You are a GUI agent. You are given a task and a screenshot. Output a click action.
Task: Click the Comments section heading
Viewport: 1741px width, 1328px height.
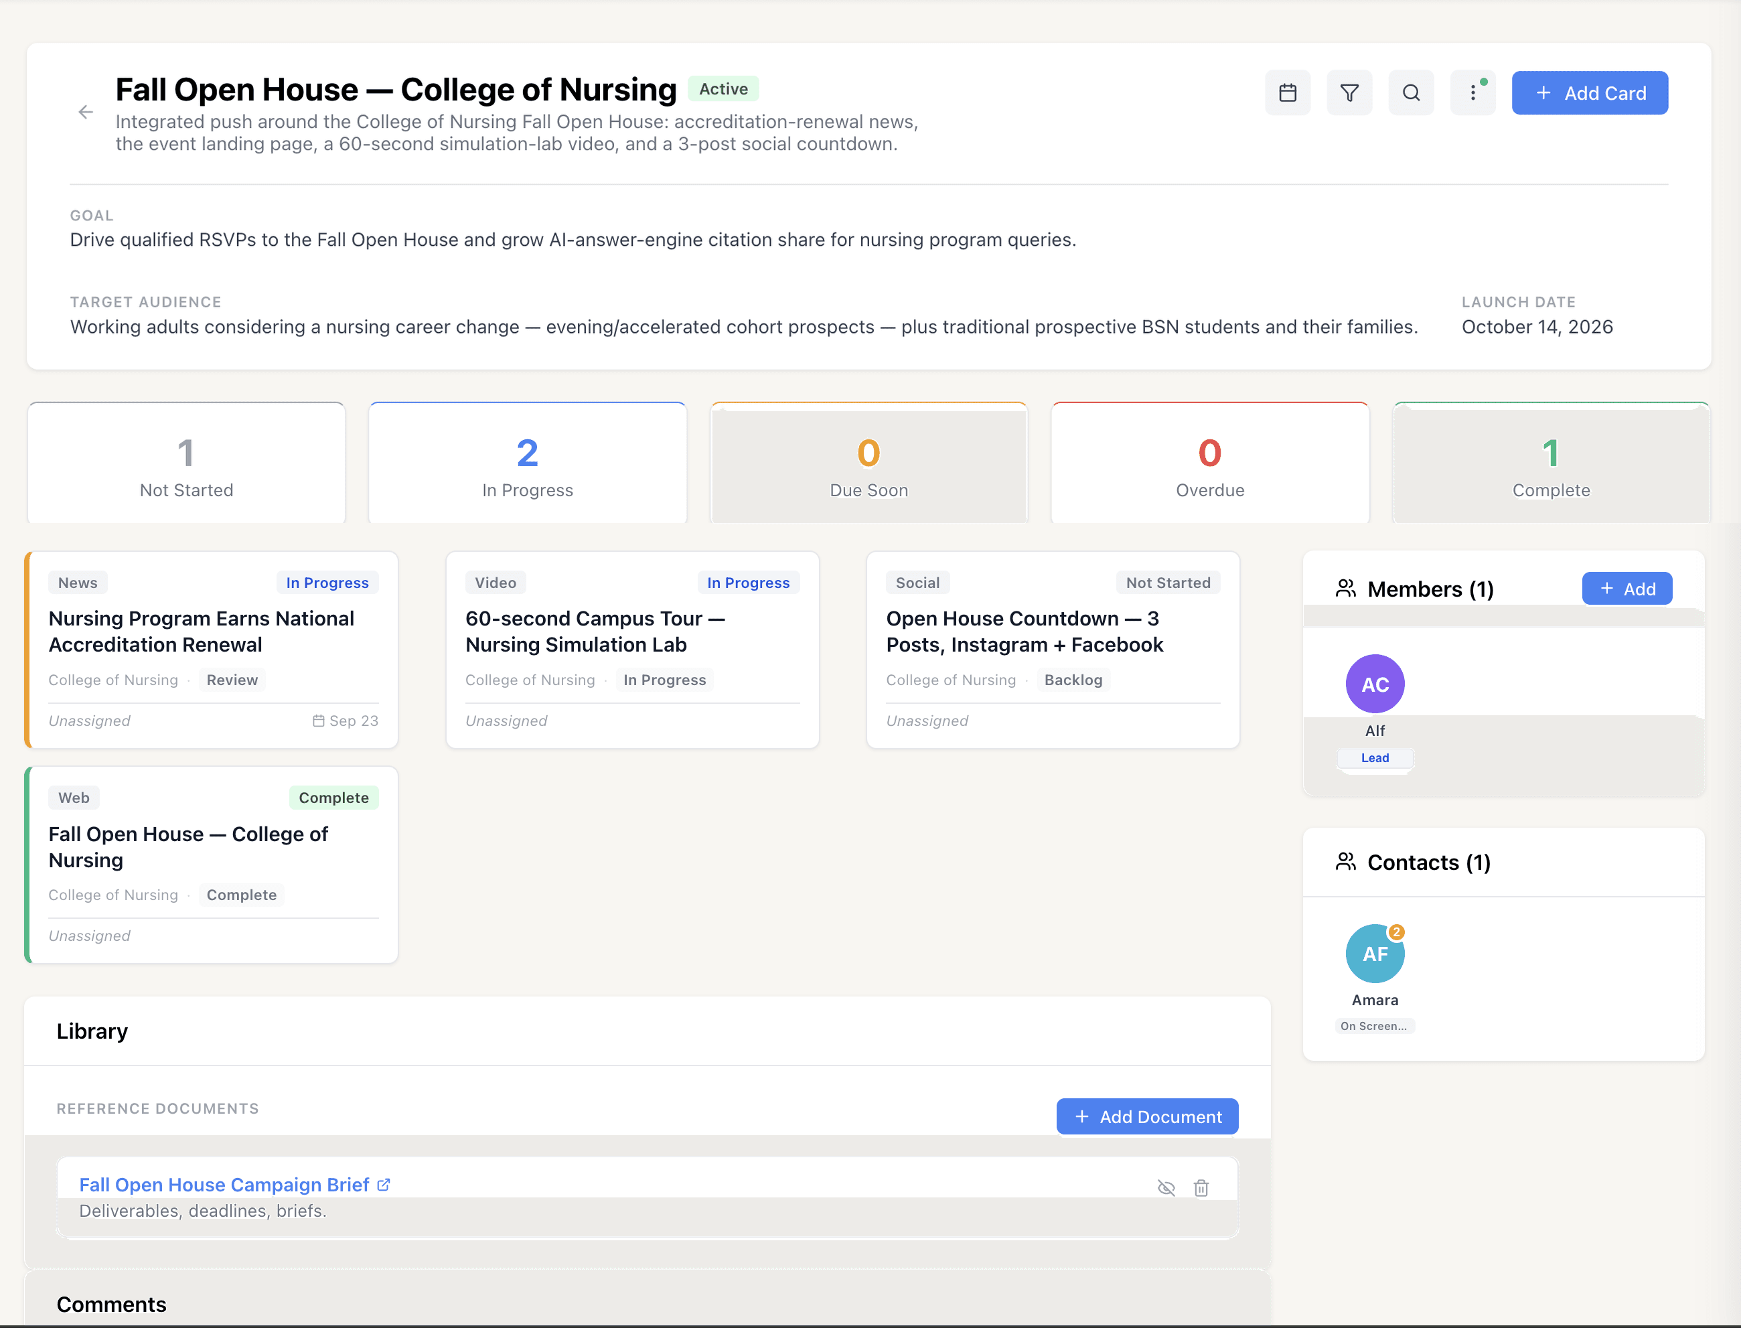click(x=111, y=1303)
